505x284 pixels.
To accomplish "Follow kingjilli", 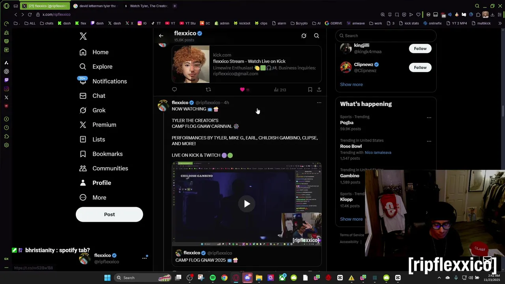I will [x=420, y=49].
